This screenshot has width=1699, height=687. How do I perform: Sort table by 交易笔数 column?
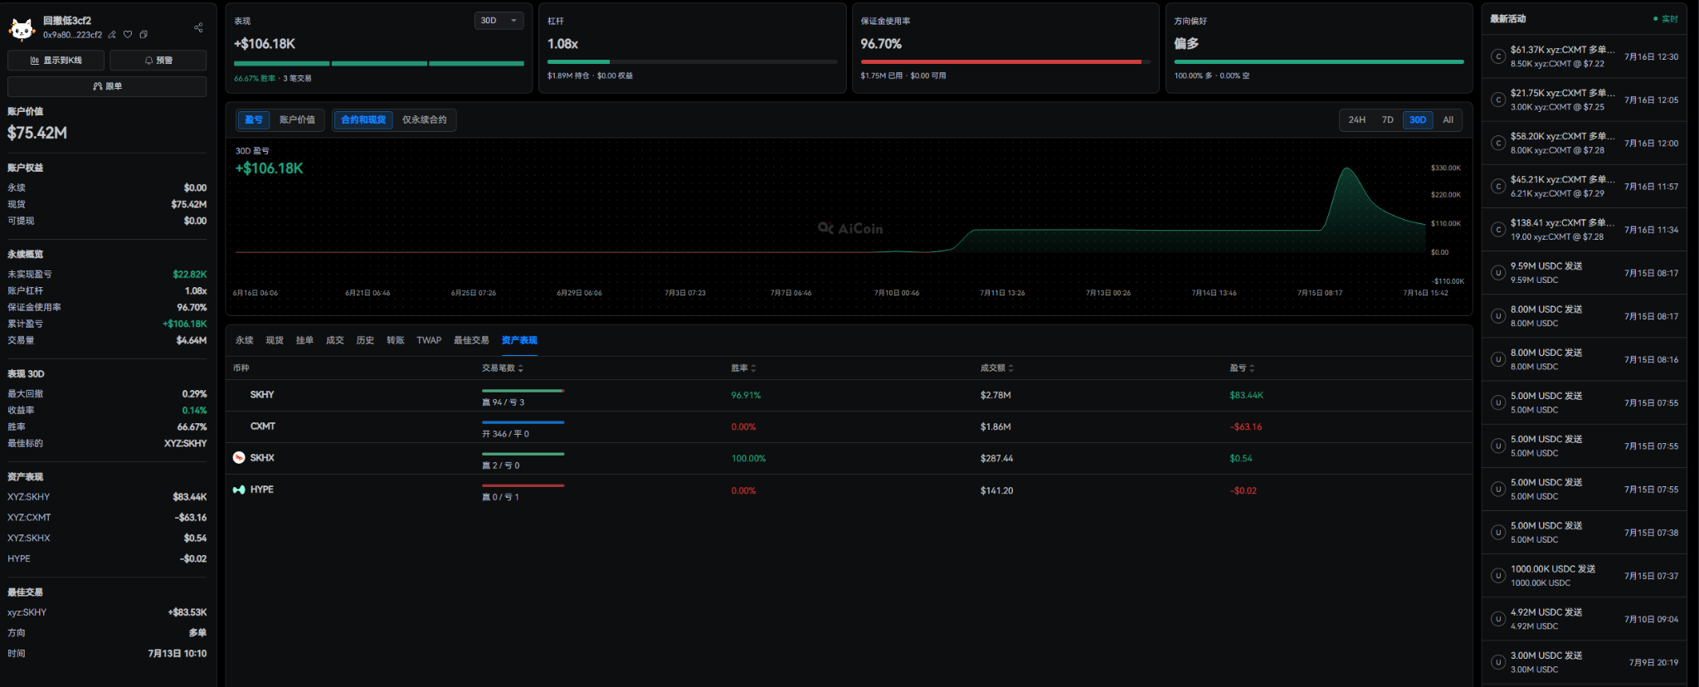tap(503, 368)
